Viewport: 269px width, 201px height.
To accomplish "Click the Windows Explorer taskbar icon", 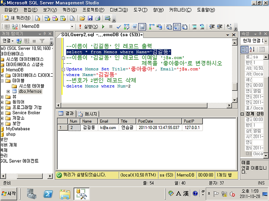I will pyautogui.click(x=65, y=194).
